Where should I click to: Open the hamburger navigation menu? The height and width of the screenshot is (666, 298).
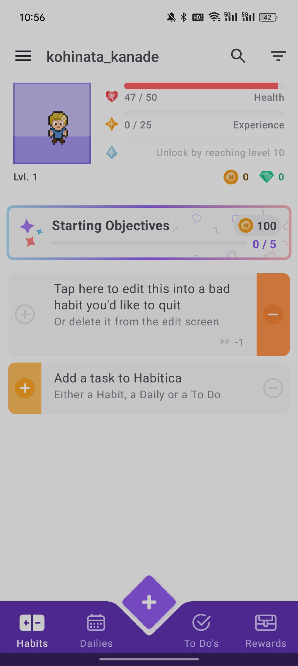tap(23, 56)
